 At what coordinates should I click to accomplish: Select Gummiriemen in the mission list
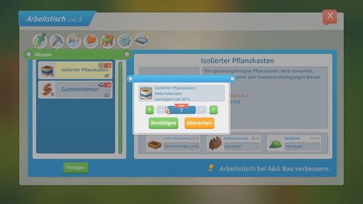coord(75,90)
